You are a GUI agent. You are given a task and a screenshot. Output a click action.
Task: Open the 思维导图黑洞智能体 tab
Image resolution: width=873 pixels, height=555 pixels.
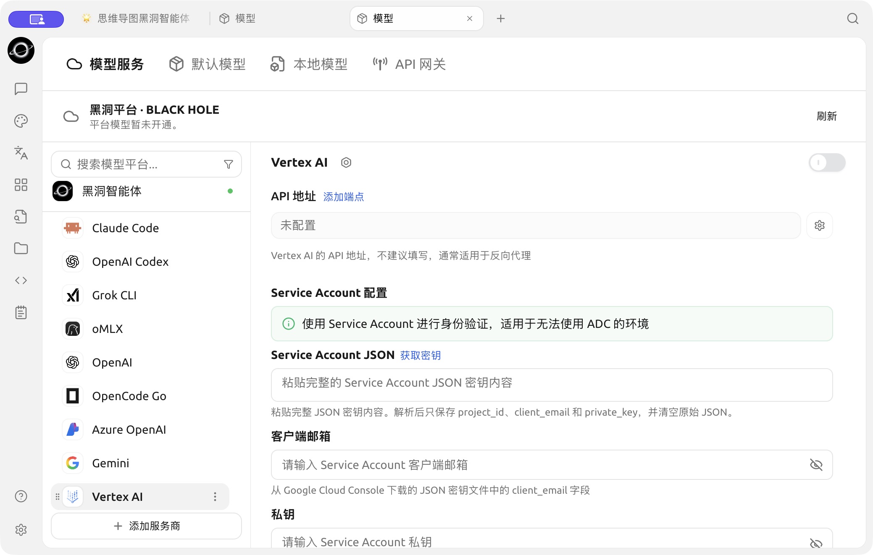pos(136,18)
